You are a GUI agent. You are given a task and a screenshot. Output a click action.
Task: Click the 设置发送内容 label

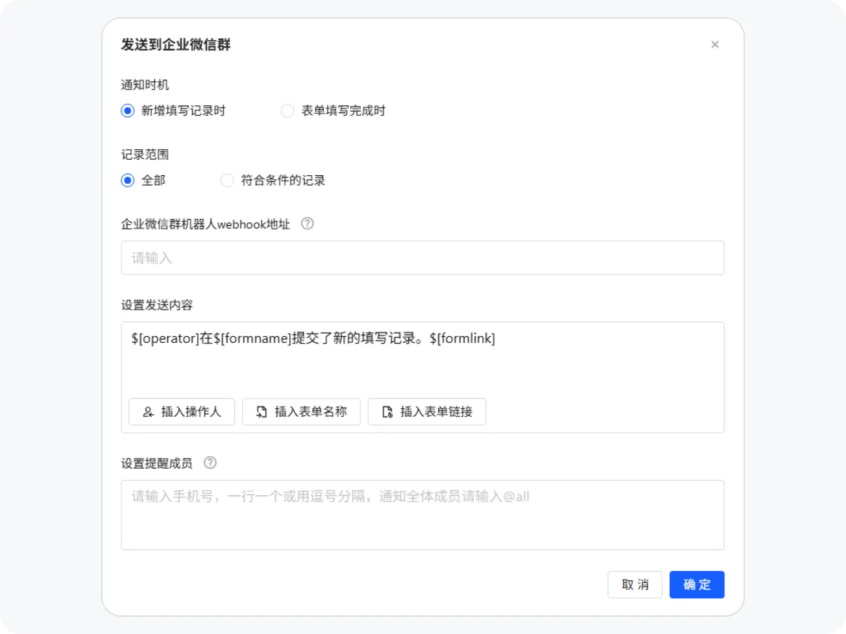pyautogui.click(x=157, y=305)
